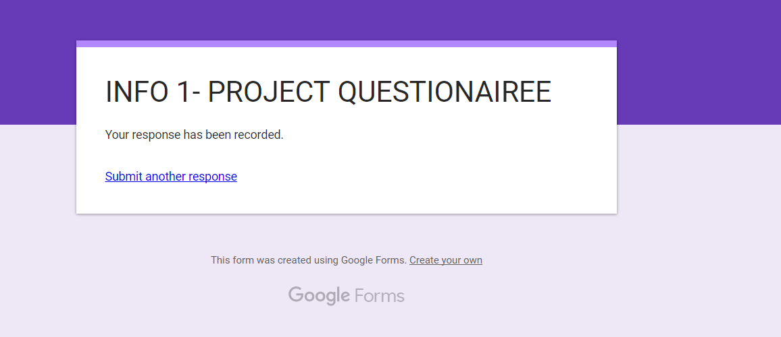Screen dimensions: 781x337
Task: Click empty white space below the Submit link
Action: (x=346, y=199)
